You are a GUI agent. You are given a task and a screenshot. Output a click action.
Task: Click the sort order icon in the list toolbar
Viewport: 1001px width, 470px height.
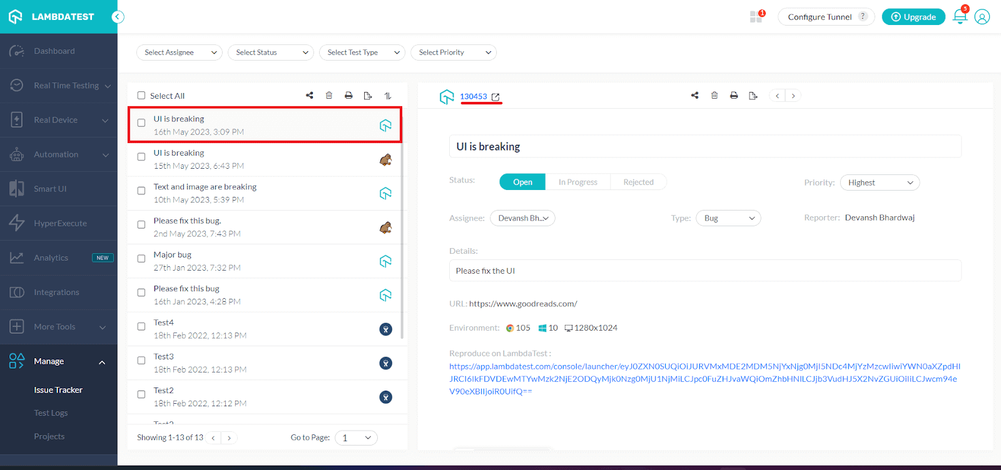pyautogui.click(x=388, y=96)
